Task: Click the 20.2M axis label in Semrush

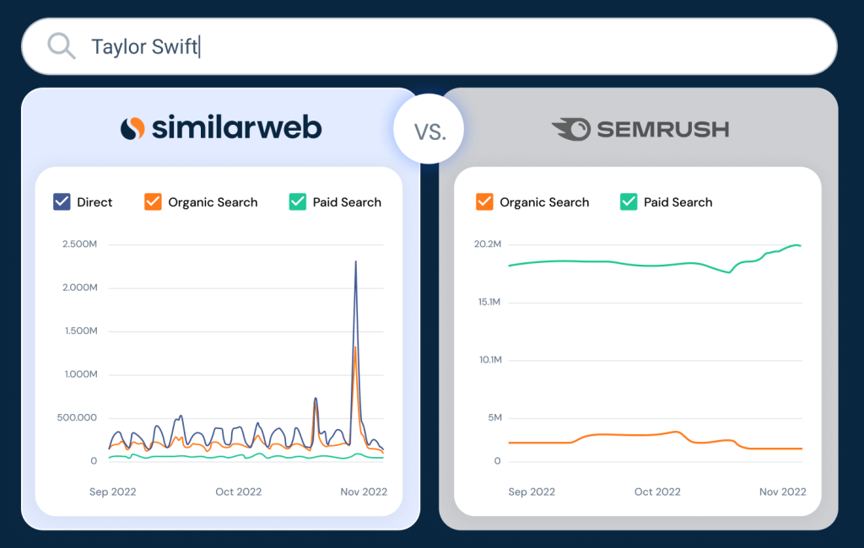Action: point(488,244)
